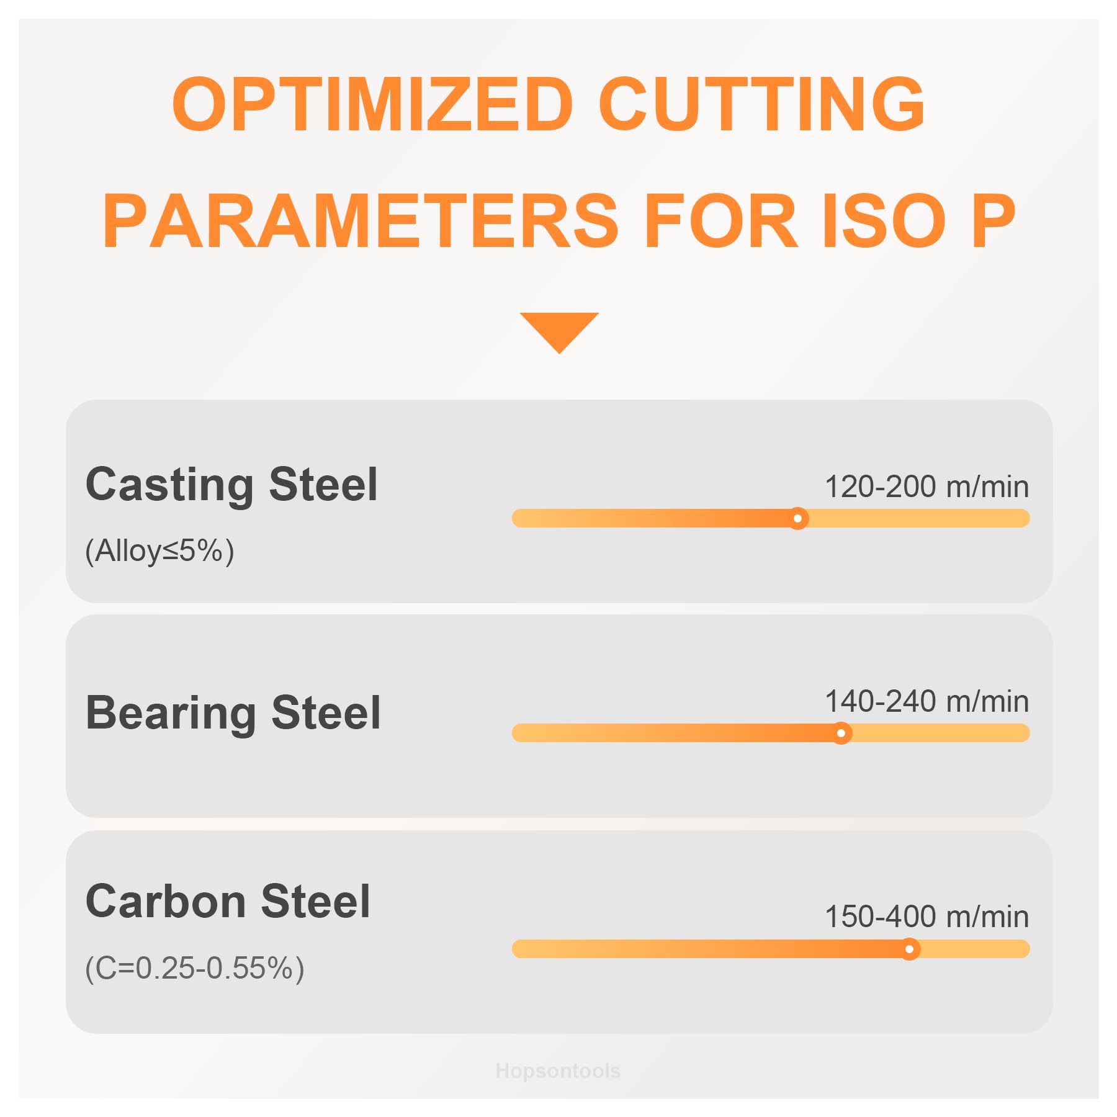
Task: Click the 140-240 m/min speed value
Action: coord(926,702)
